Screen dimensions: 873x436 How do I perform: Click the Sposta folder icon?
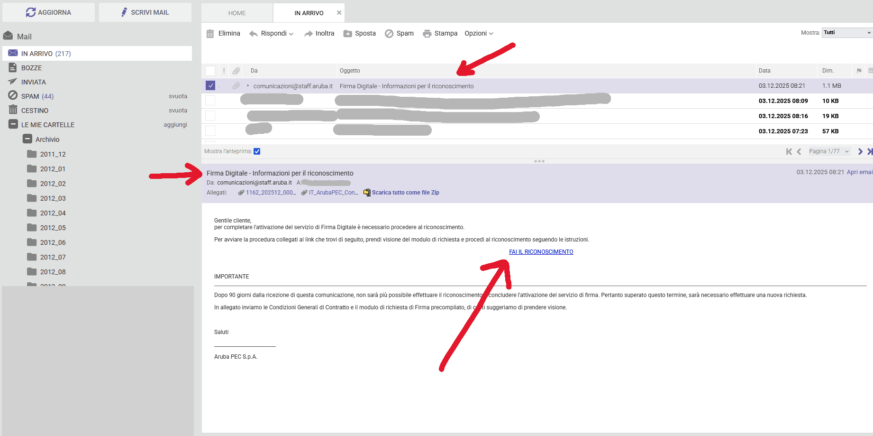[x=348, y=34]
